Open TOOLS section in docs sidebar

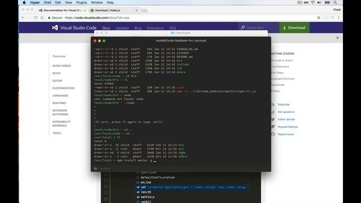coord(56,133)
